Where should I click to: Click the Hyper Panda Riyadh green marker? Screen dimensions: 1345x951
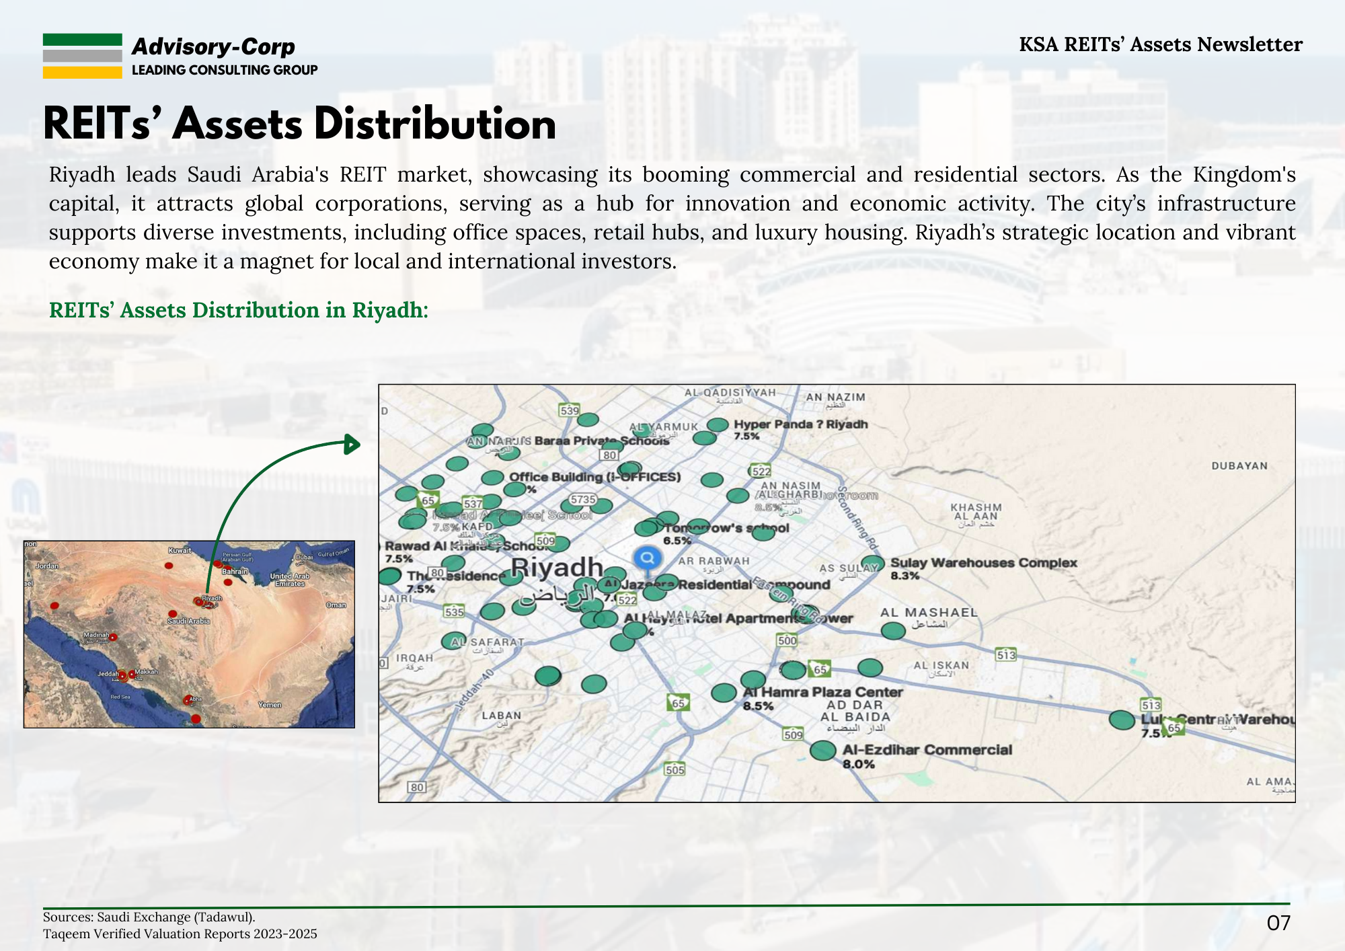tap(718, 425)
